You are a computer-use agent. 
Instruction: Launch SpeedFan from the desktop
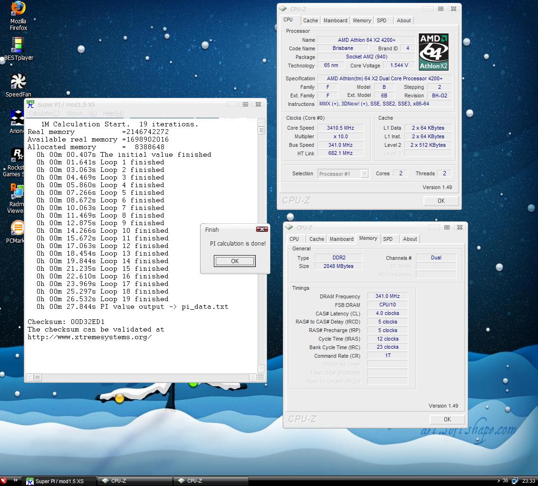(x=18, y=82)
